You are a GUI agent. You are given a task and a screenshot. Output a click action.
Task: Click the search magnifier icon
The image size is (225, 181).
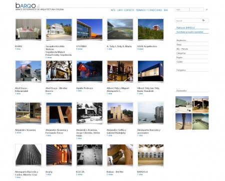pyautogui.click(x=203, y=20)
